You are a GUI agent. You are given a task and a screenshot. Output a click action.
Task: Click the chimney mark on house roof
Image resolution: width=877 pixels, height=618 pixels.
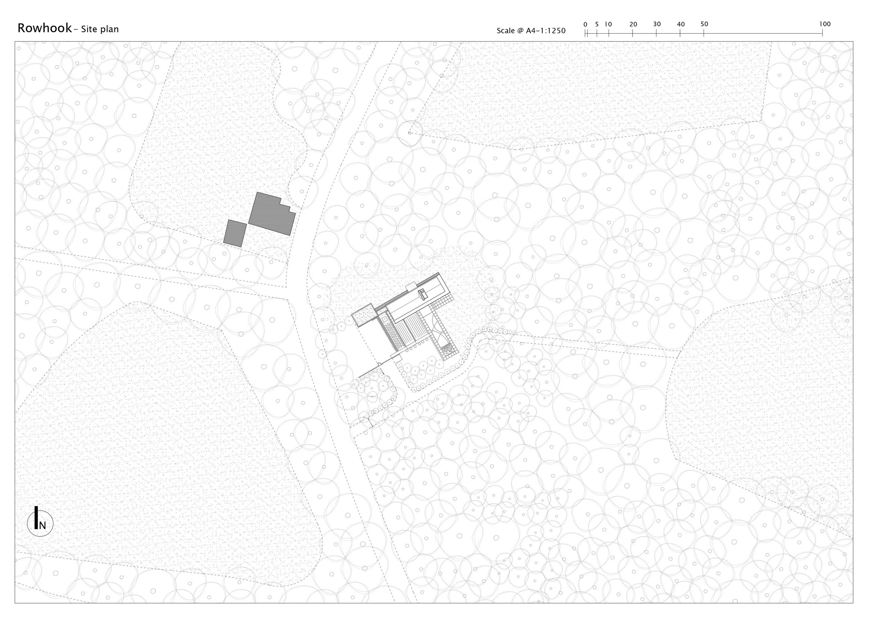tap(423, 294)
